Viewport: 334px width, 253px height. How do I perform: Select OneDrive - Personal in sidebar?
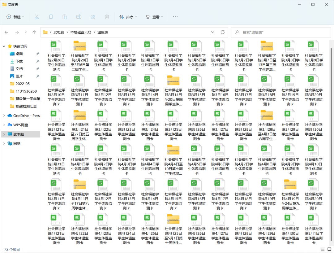coord(27,116)
